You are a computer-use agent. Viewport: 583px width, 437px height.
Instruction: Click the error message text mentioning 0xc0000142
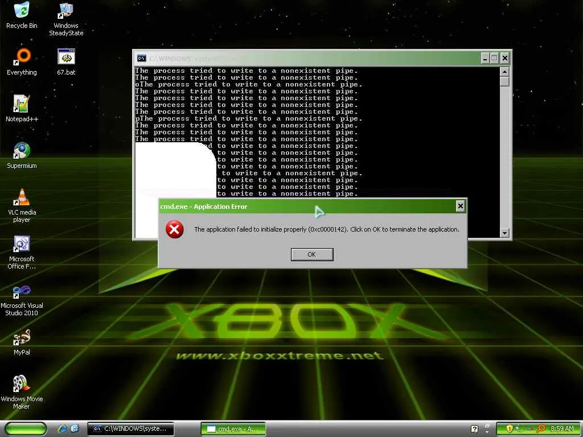coord(326,229)
